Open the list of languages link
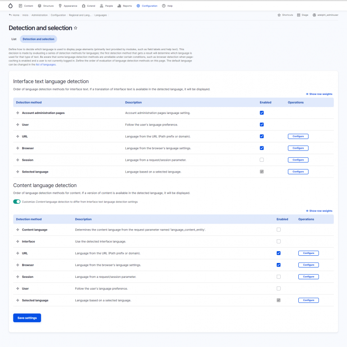347x347 pixels. 46,65
